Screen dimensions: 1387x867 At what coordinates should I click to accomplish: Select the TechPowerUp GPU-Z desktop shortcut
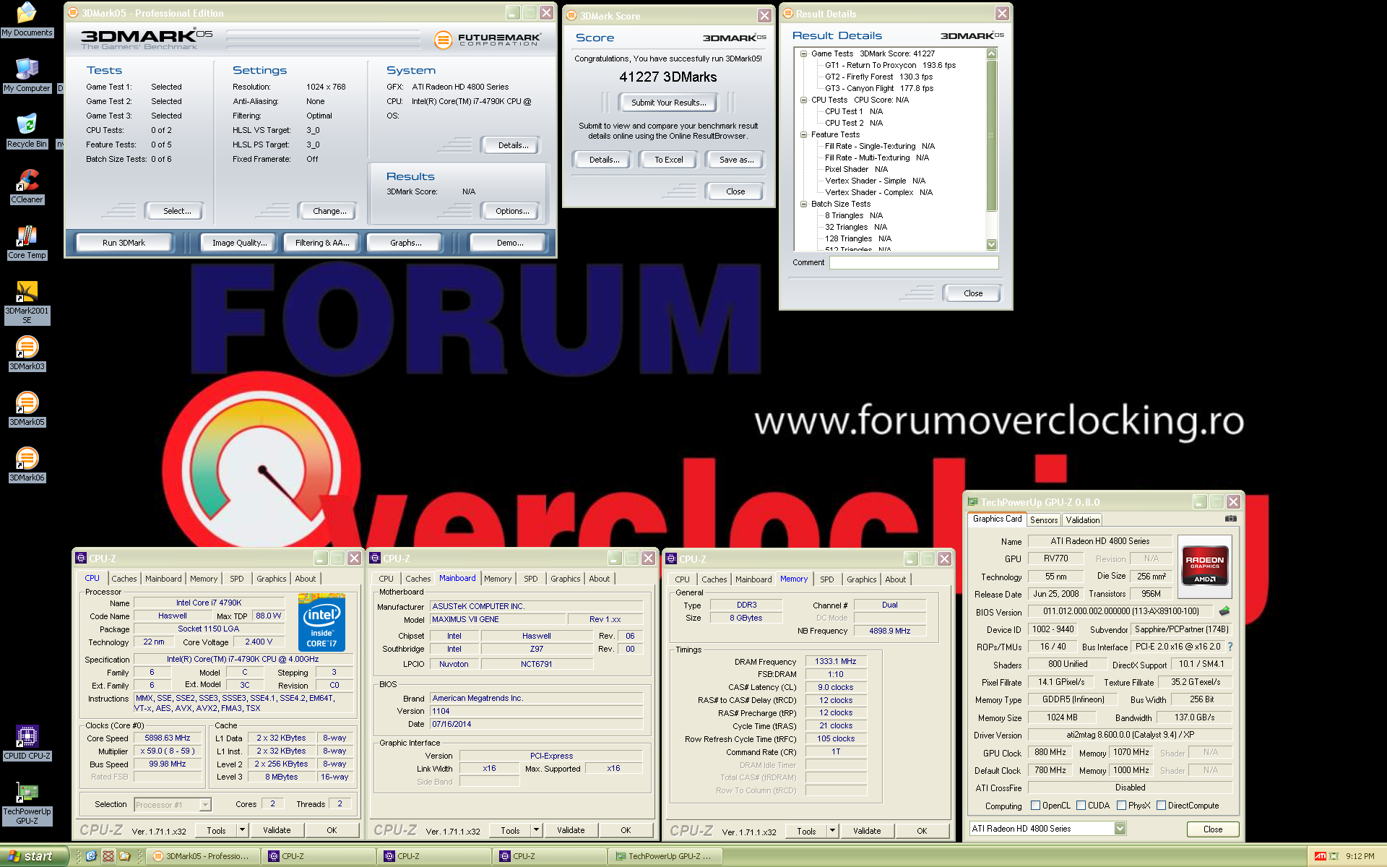click(x=27, y=803)
